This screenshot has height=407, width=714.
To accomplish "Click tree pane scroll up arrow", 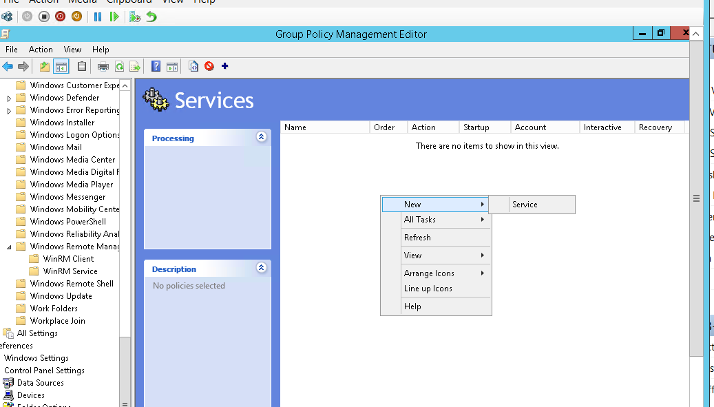I will pyautogui.click(x=125, y=85).
